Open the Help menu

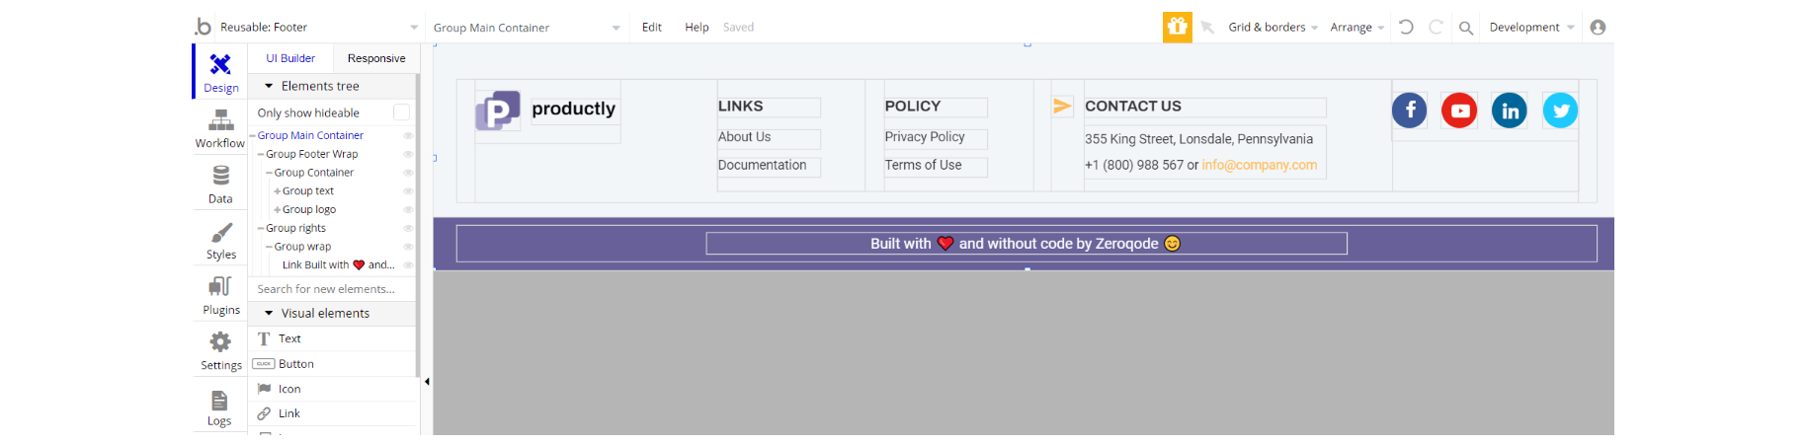697,28
